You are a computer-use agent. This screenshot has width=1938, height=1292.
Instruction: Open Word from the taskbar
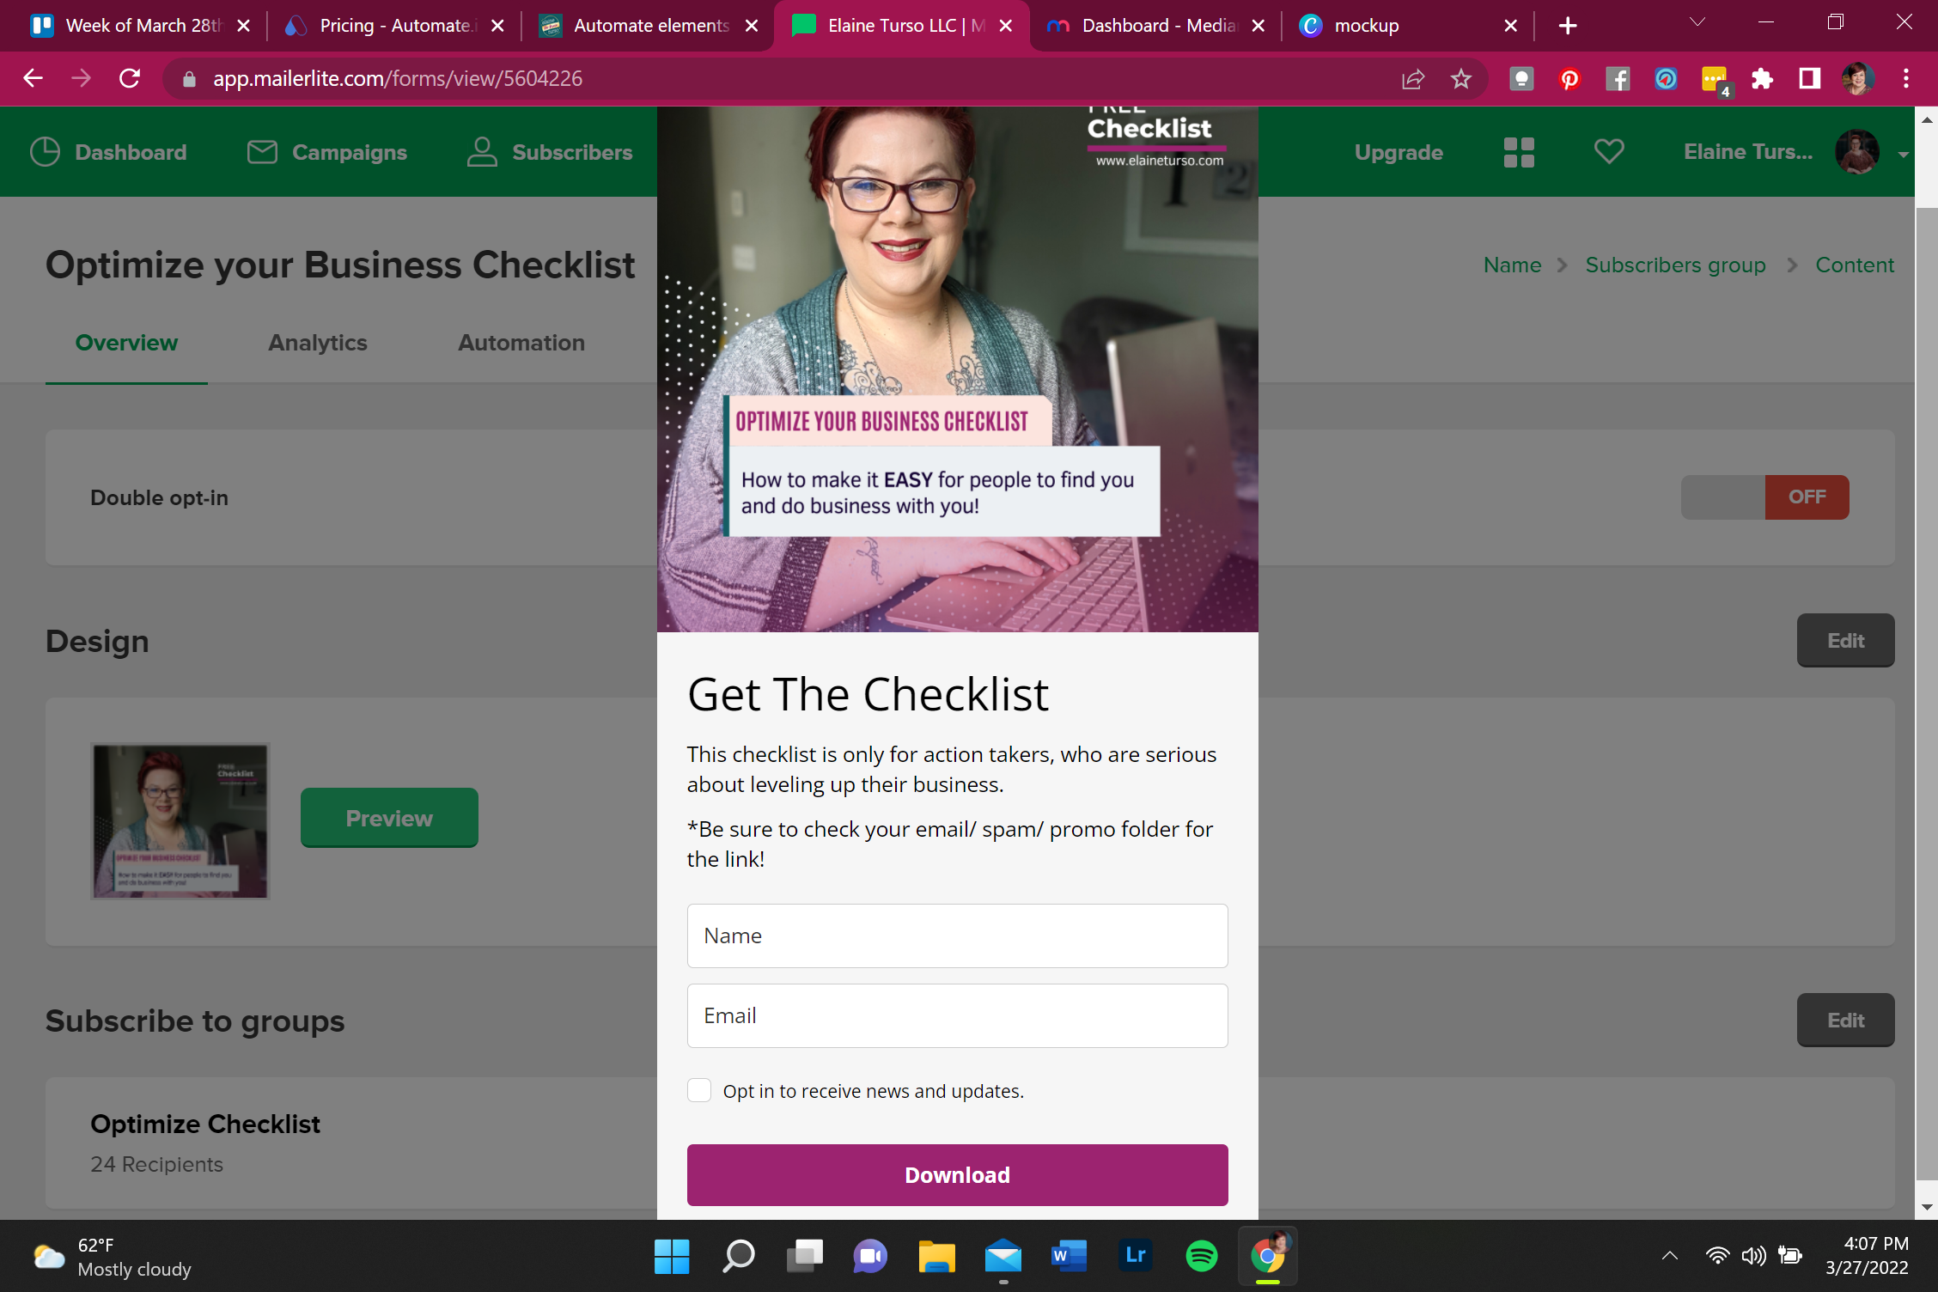point(1070,1257)
